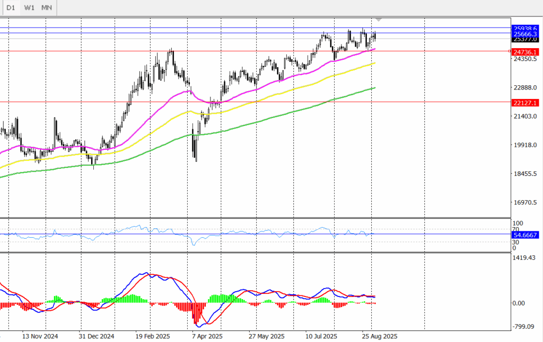543x342 pixels.
Task: Click the small handle on the 24736.1 line
Action: (x=510, y=51)
